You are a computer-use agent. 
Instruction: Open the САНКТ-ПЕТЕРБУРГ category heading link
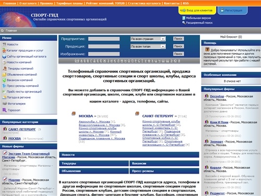coord(158,116)
